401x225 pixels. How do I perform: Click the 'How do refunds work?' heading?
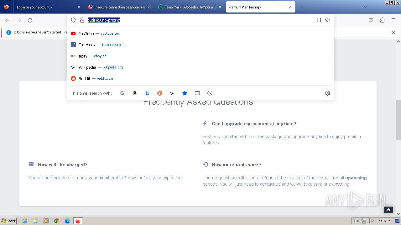237,165
